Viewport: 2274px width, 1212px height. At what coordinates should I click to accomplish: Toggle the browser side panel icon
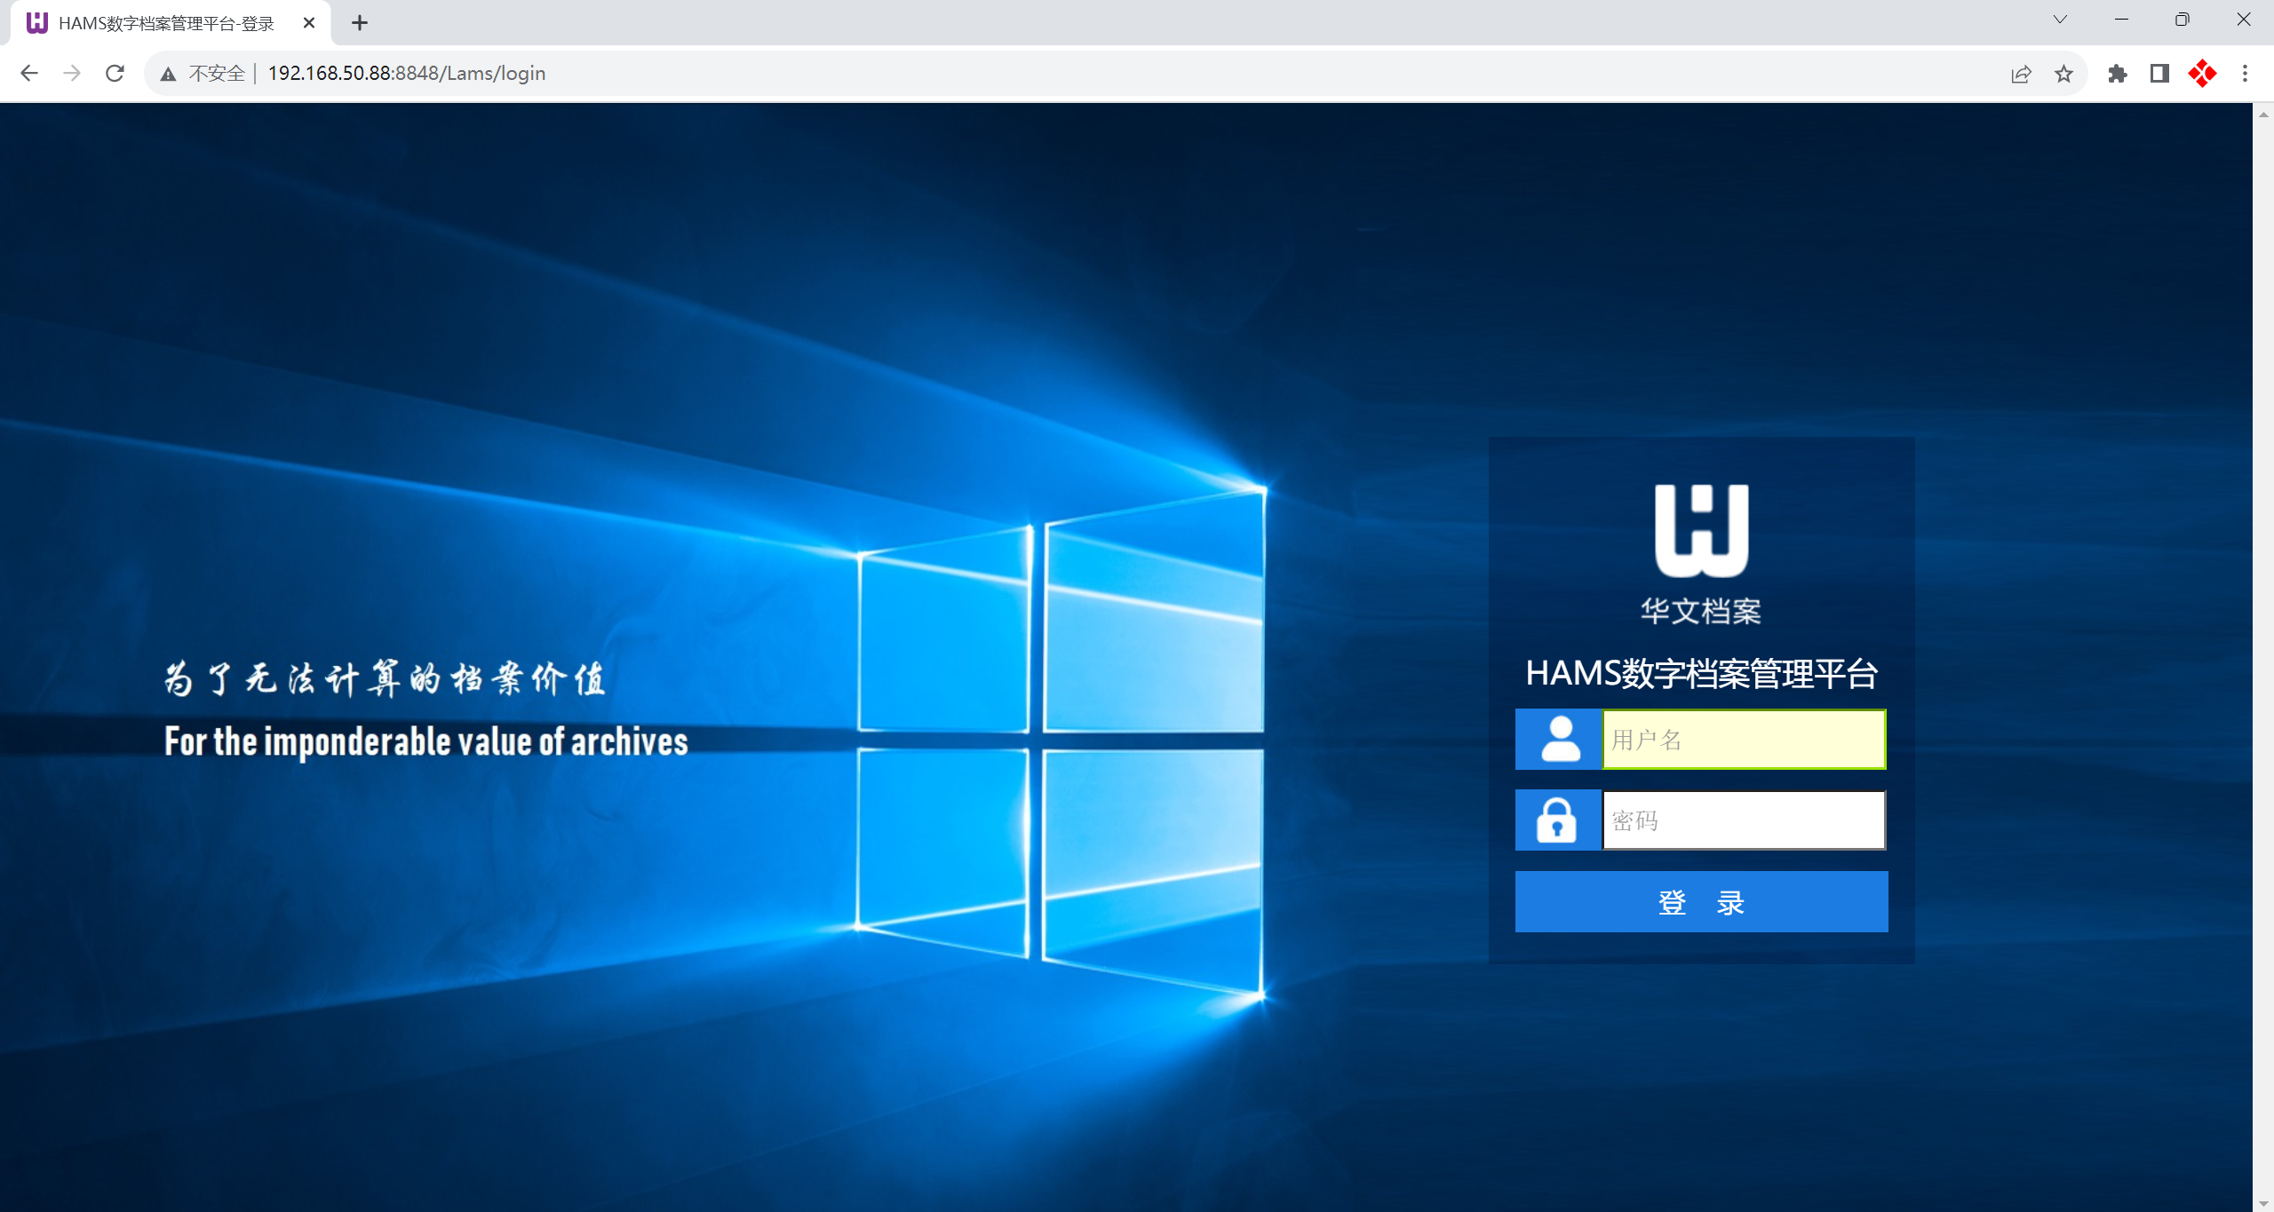pyautogui.click(x=2159, y=74)
